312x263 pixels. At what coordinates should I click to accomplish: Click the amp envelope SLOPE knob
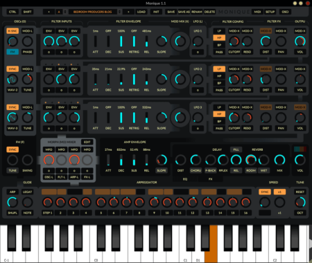coord(162,160)
